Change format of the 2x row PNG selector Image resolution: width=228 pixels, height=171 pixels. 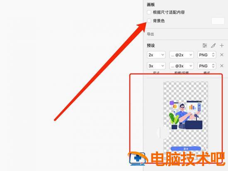pyautogui.click(x=206, y=55)
